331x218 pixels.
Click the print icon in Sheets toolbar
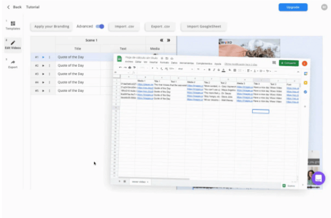[x=130, y=68]
